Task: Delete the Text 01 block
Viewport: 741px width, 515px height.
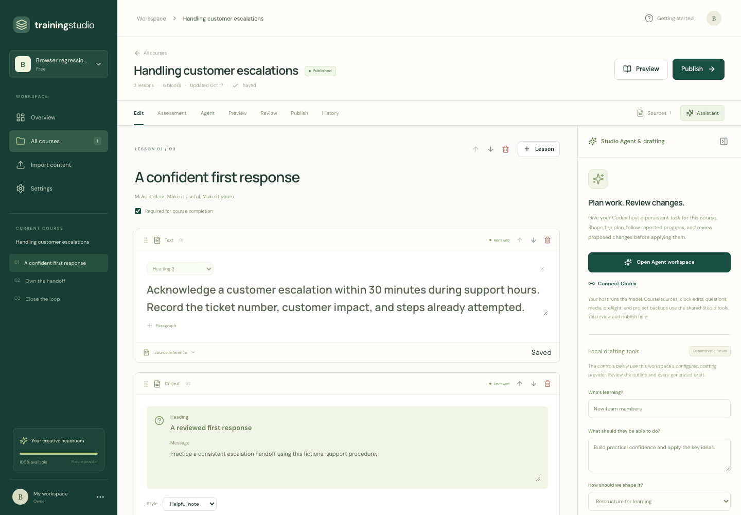Action: coord(548,240)
